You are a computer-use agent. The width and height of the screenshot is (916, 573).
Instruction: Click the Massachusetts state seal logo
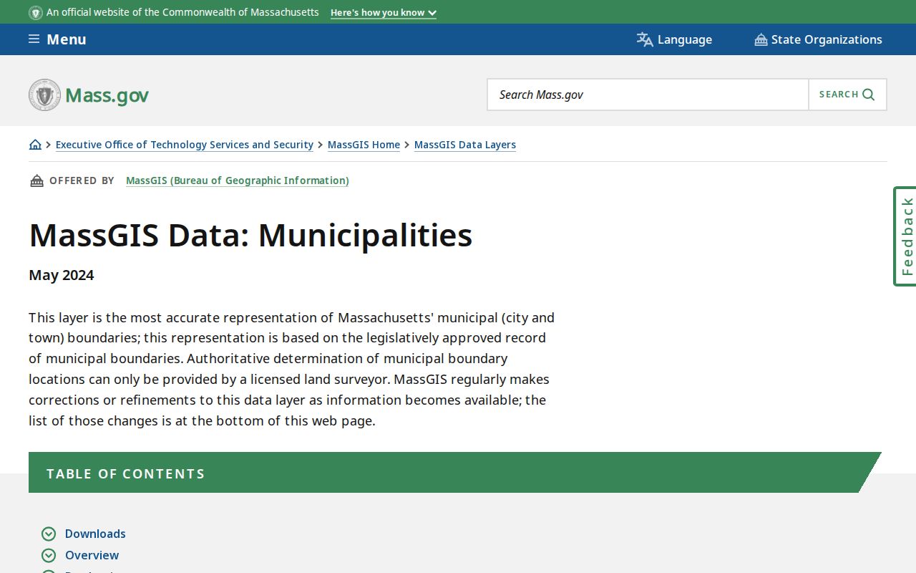[44, 95]
